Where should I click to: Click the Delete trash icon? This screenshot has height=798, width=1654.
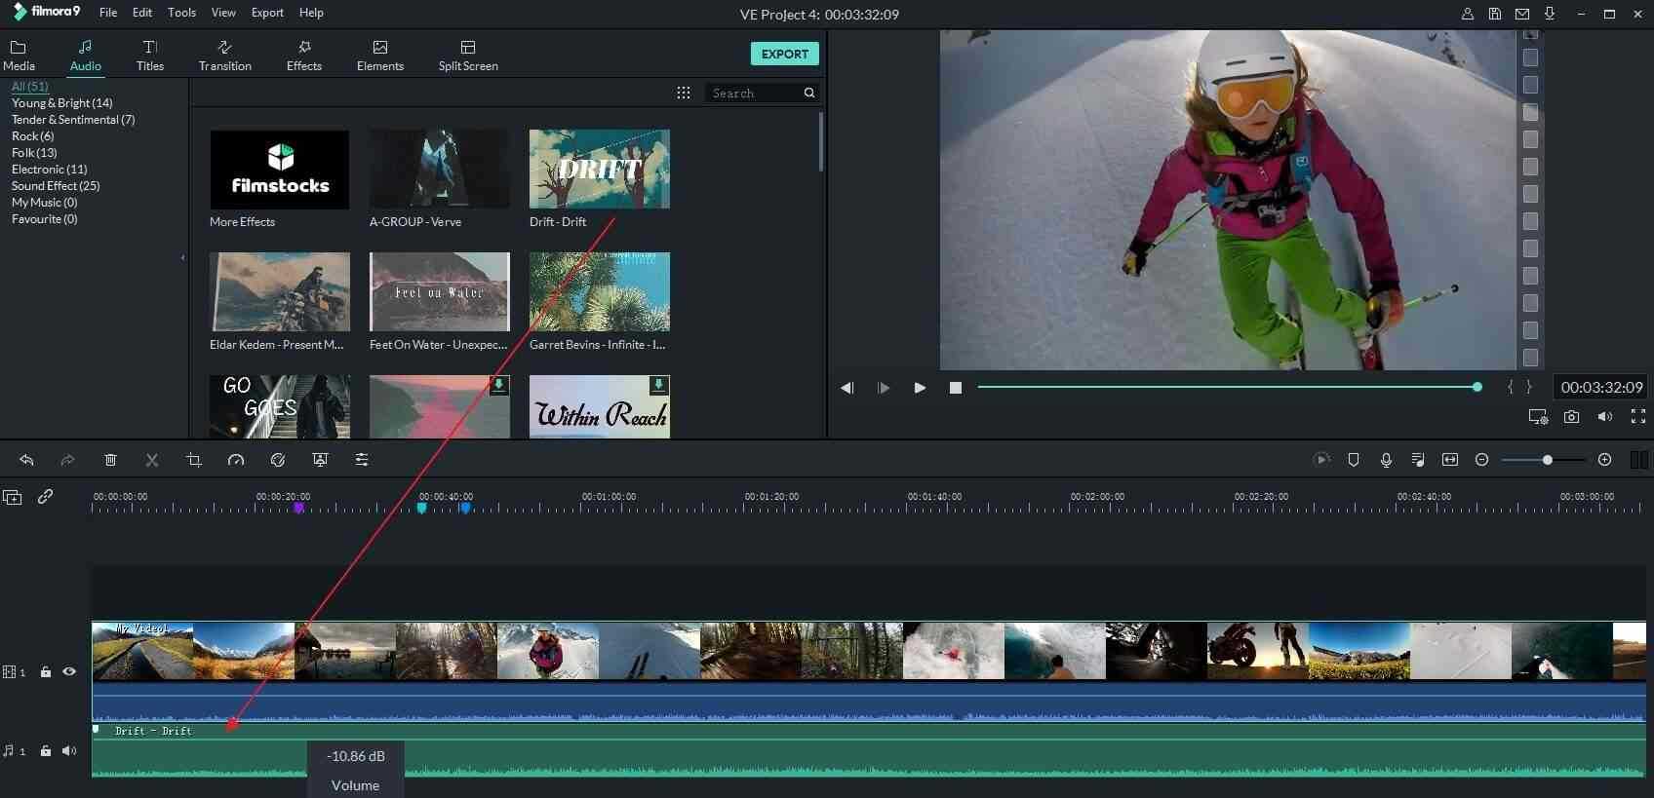(x=111, y=460)
